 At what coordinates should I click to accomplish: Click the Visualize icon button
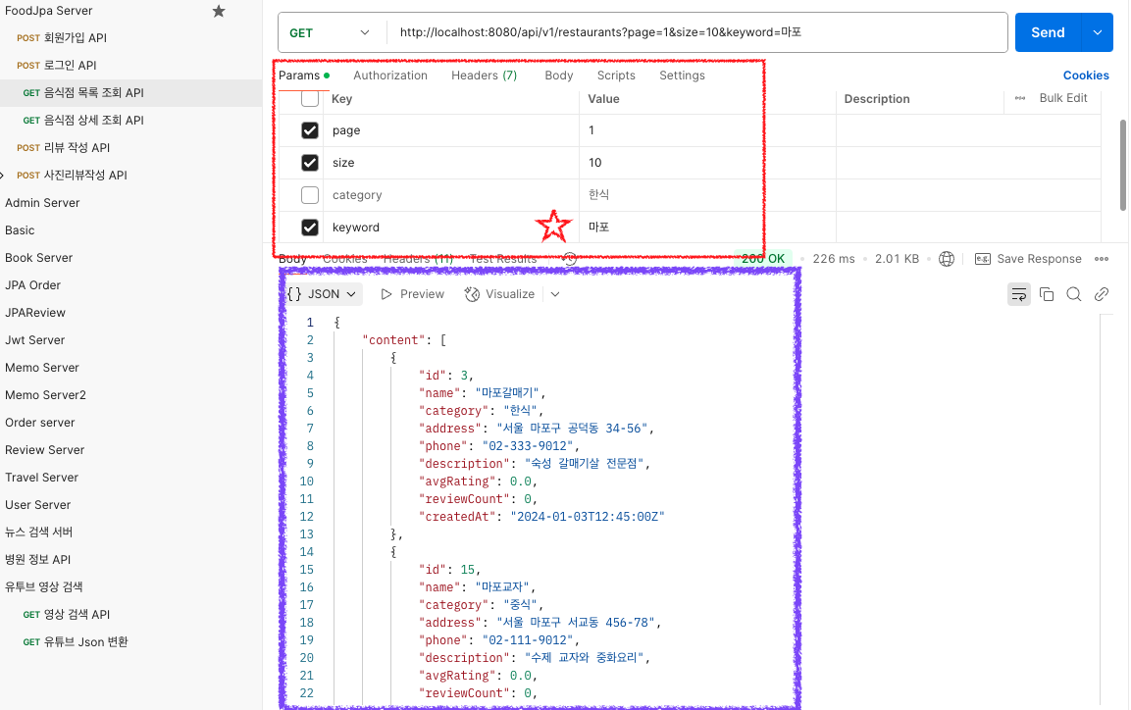click(x=500, y=294)
